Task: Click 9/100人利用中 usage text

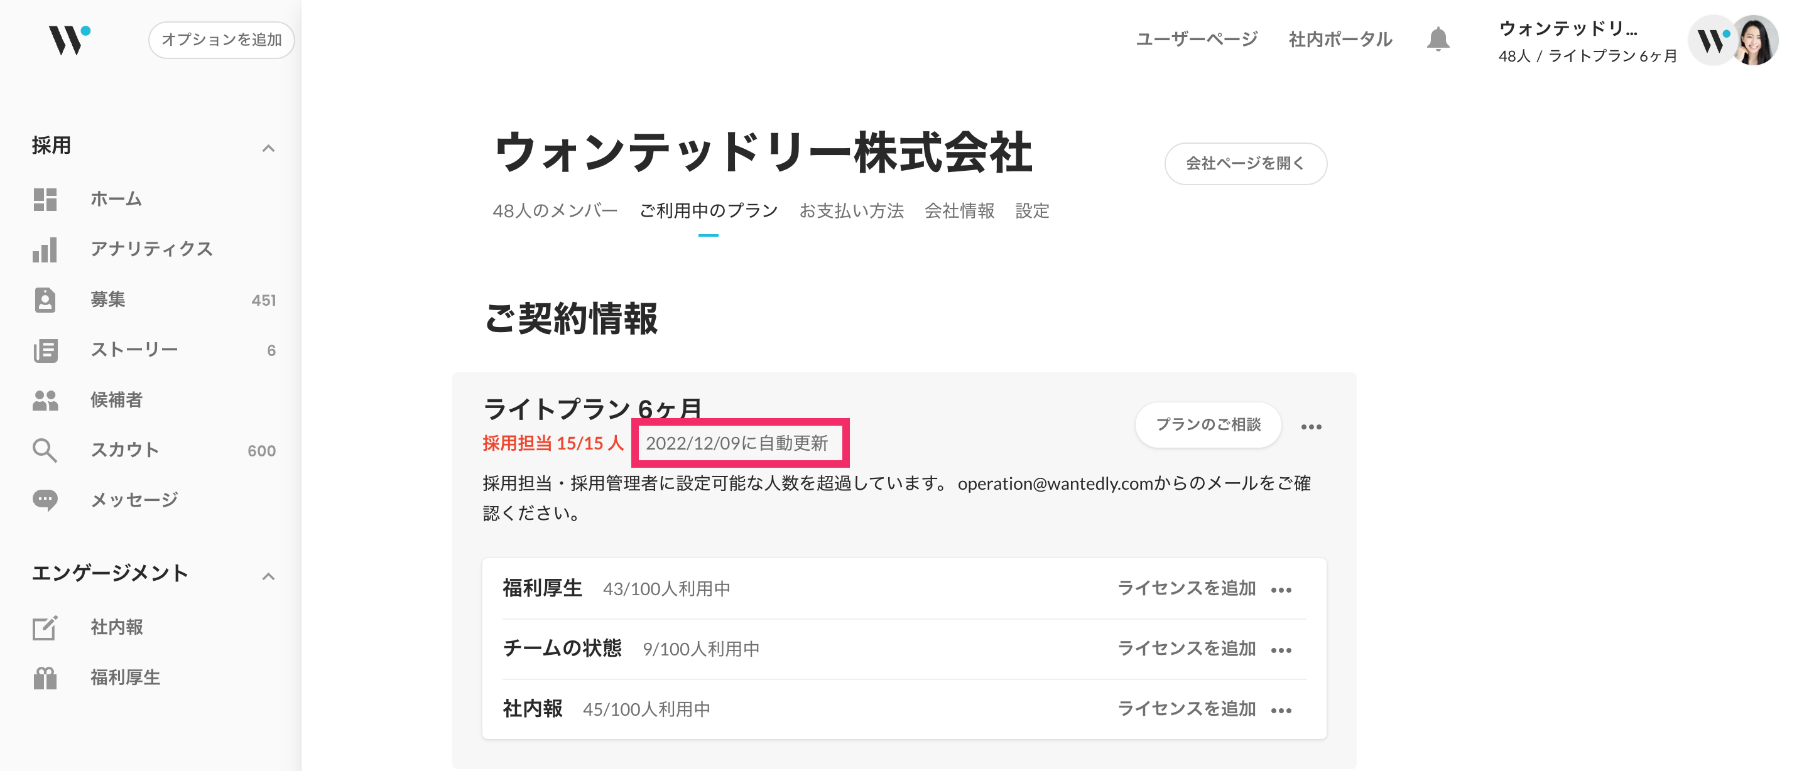Action: pyautogui.click(x=701, y=650)
